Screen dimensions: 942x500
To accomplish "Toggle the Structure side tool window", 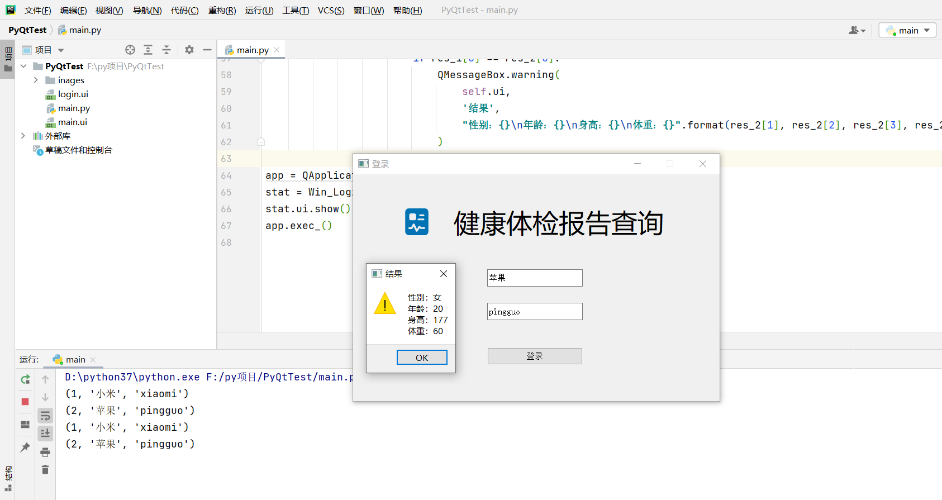I will pos(8,479).
